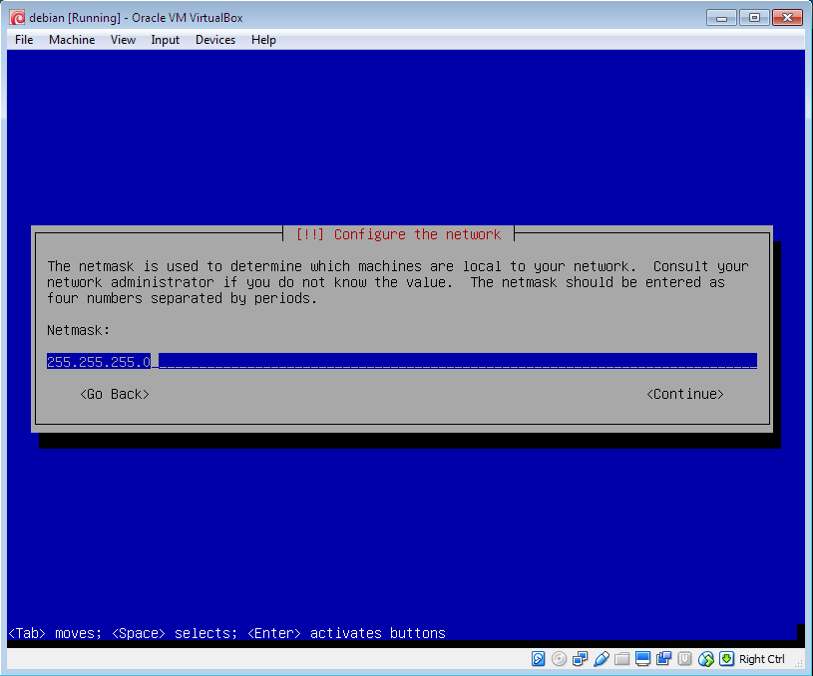813x676 pixels.
Task: Click the shared folders status icon
Action: [621, 659]
